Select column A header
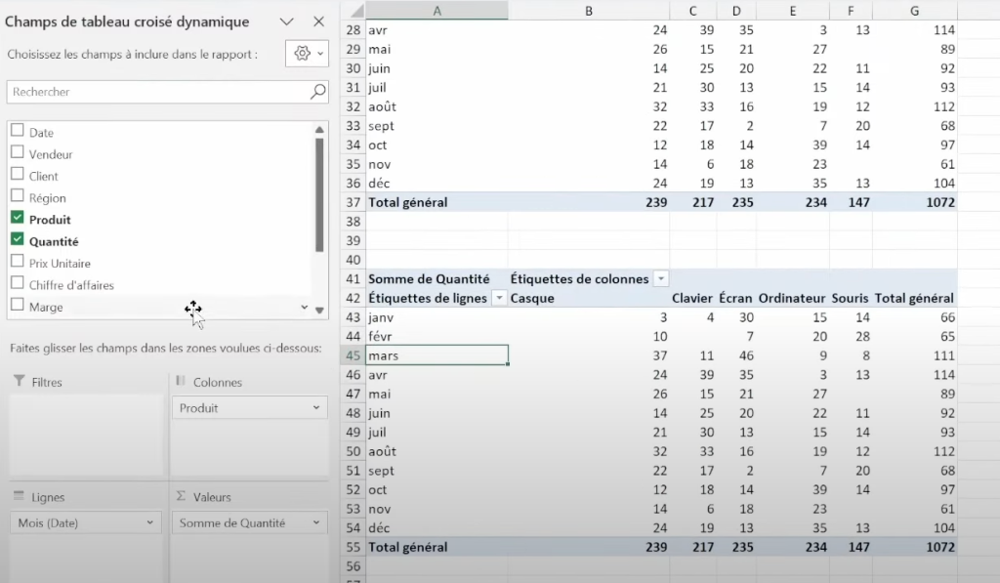The image size is (1000, 583). 437,11
